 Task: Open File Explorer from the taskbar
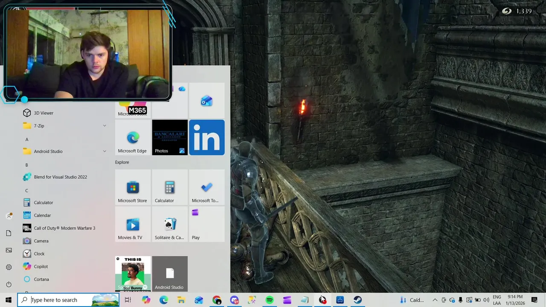tap(181, 300)
